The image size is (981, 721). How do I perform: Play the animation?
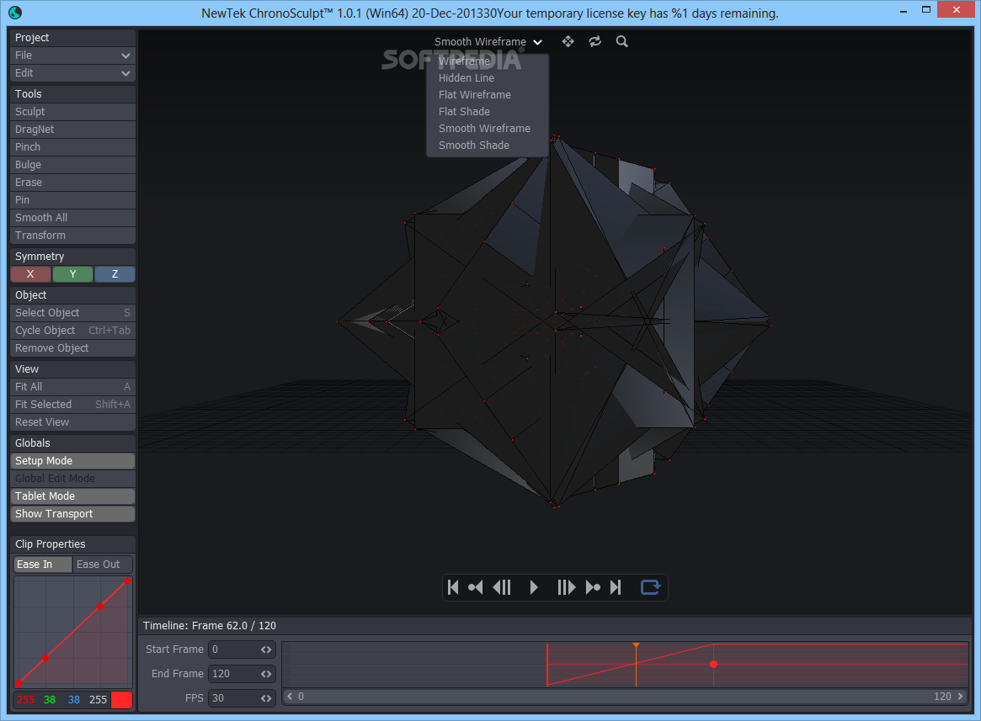pos(534,587)
